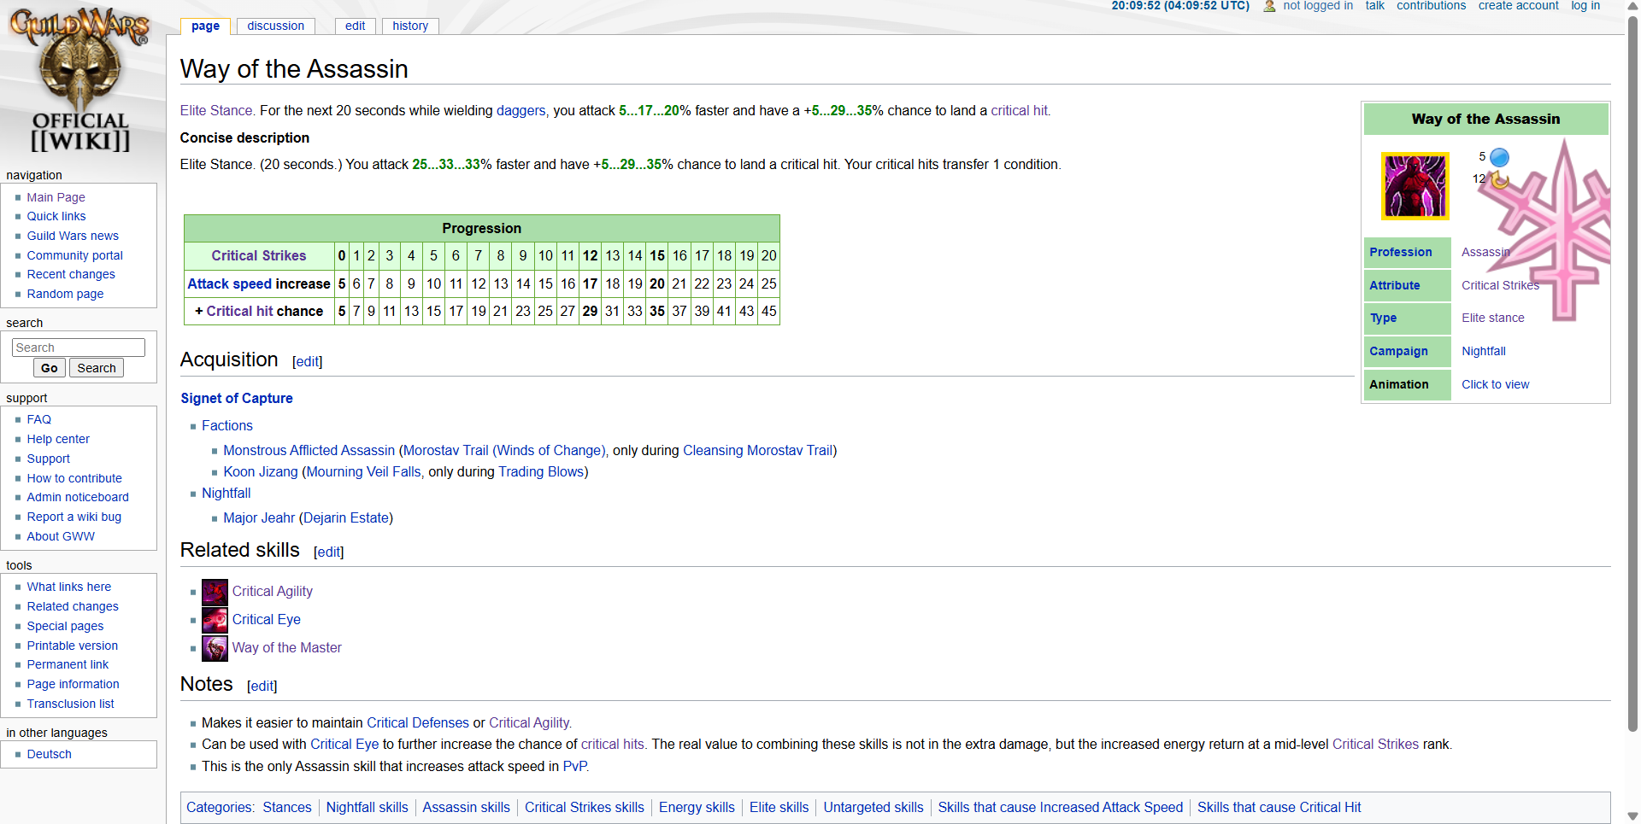Click the not logged in user icon
This screenshot has height=824, width=1641.
point(1269,6)
